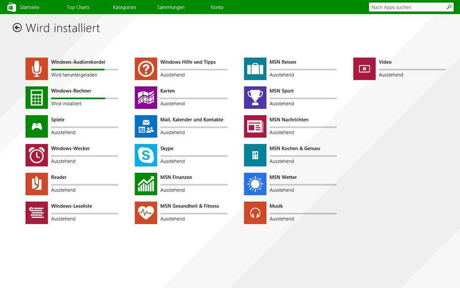Go back using the arrow button
Viewport: 460px width, 288px height.
tap(17, 28)
